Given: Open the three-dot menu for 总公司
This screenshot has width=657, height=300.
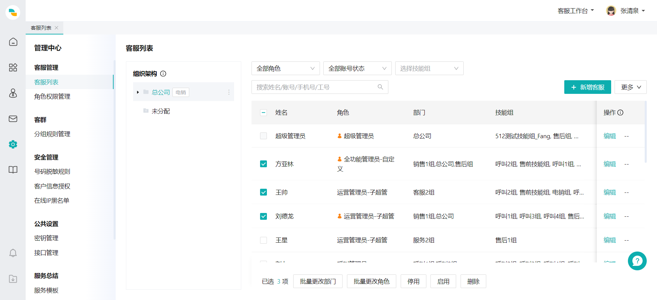Looking at the screenshot, I should point(229,92).
